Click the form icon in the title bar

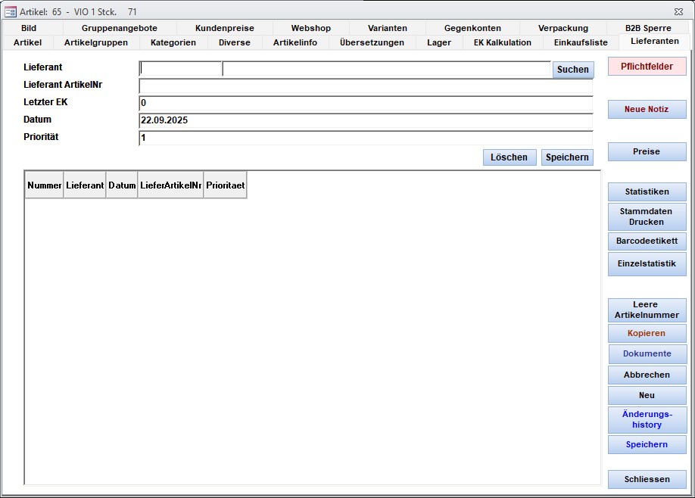click(11, 12)
